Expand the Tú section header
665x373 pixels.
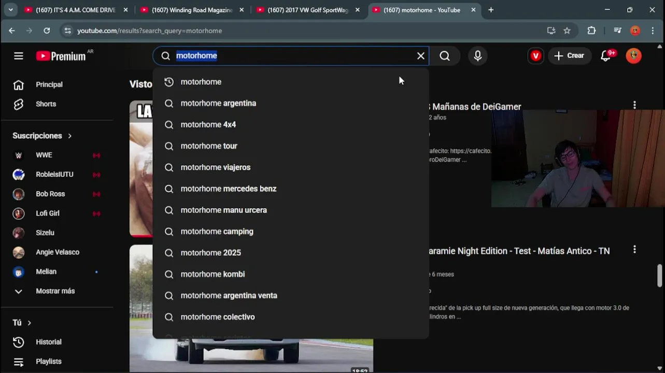point(22,323)
